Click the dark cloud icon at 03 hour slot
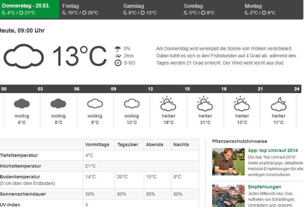Screen dimensions: 304x207 pos(58,103)
